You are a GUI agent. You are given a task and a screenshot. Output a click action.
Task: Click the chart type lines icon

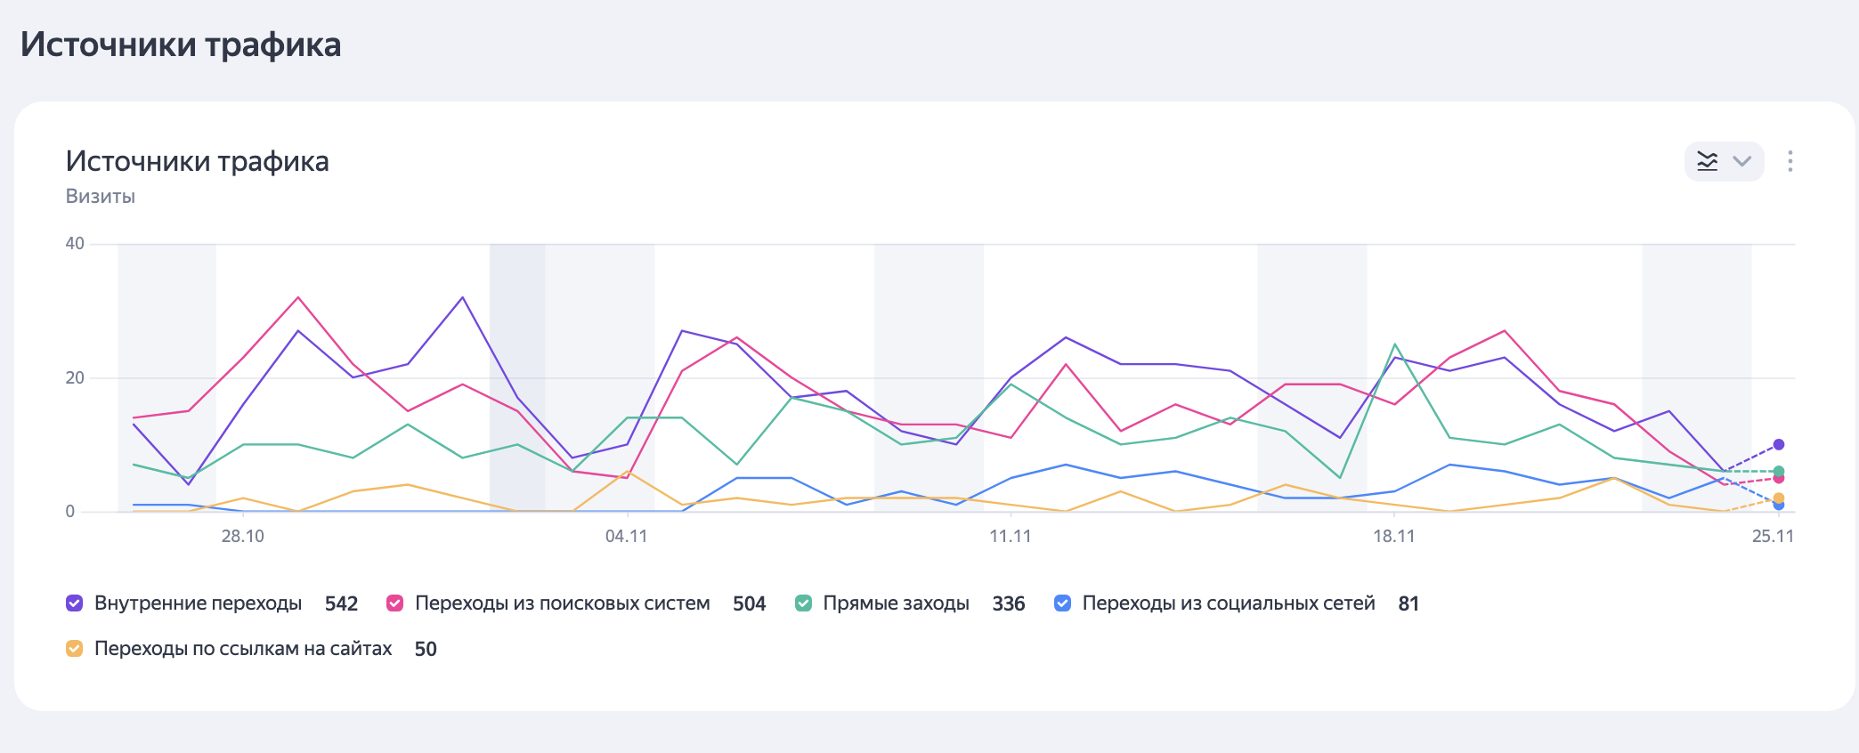point(1707,161)
